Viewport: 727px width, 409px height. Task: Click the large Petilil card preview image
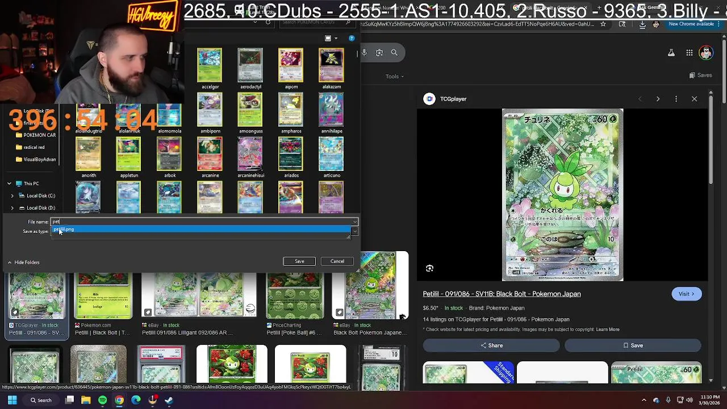562,195
